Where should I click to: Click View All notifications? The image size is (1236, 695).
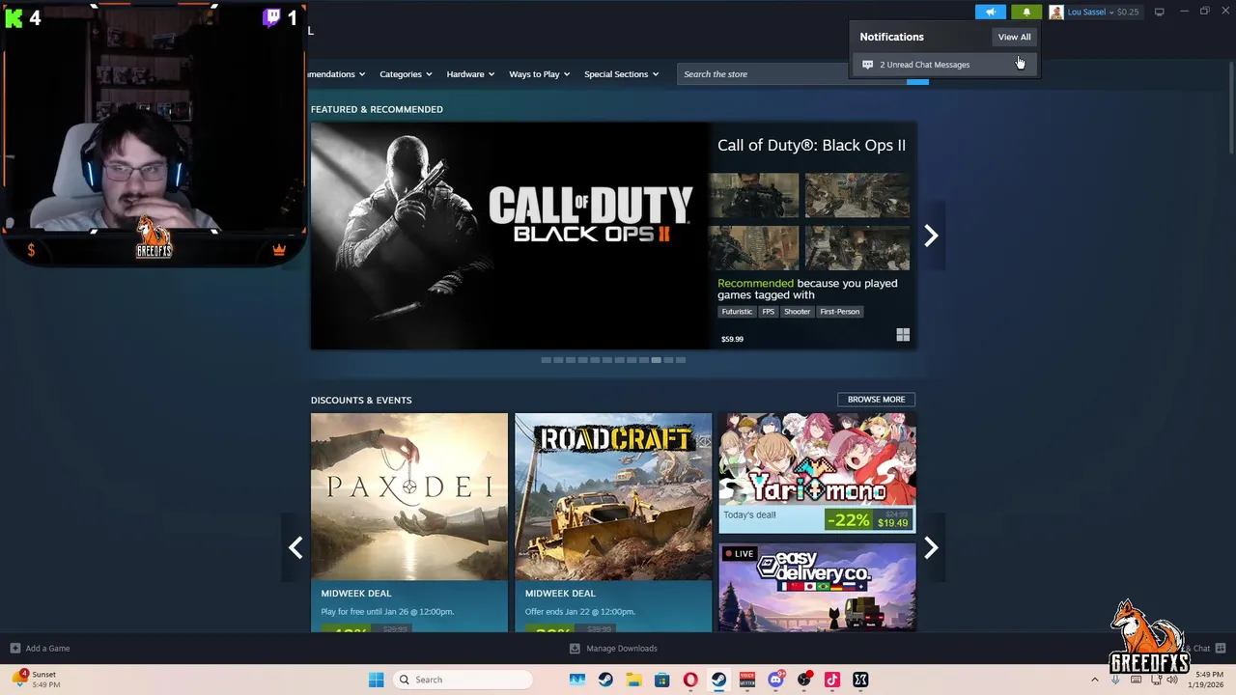(x=1014, y=37)
